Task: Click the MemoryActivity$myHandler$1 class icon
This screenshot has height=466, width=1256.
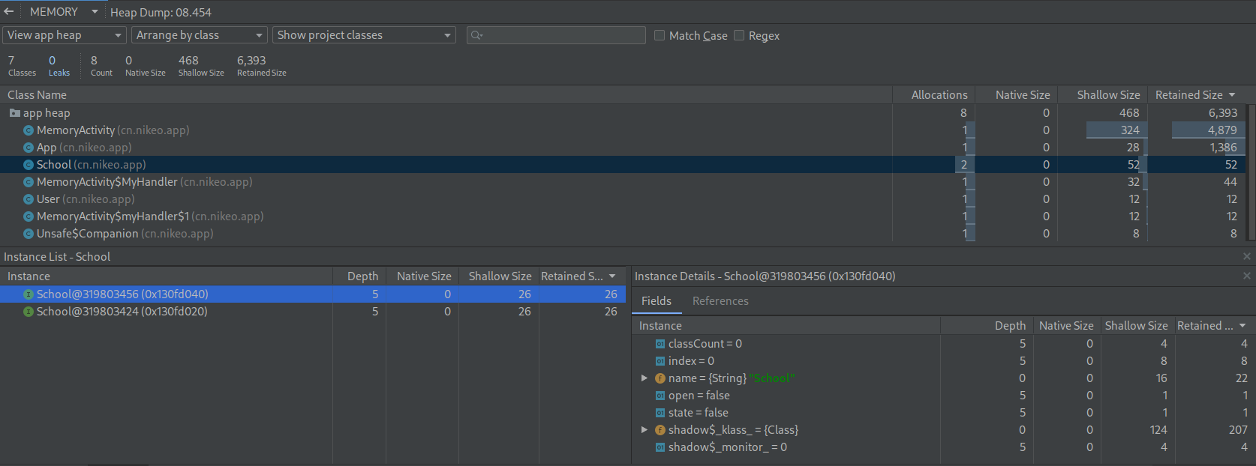Action: click(x=29, y=217)
